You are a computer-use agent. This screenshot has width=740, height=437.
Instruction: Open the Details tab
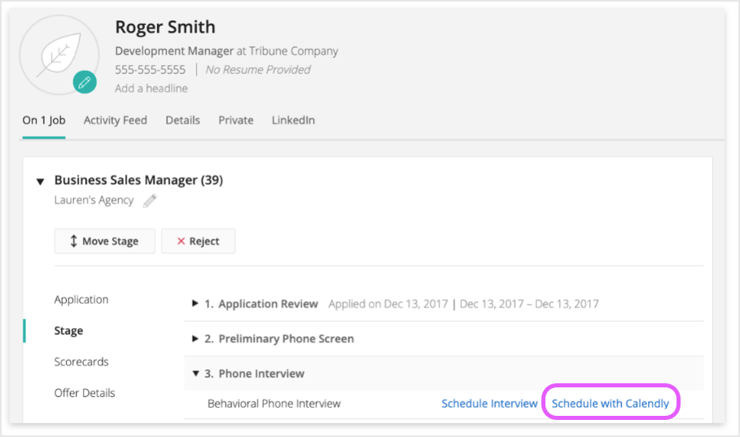click(x=182, y=120)
